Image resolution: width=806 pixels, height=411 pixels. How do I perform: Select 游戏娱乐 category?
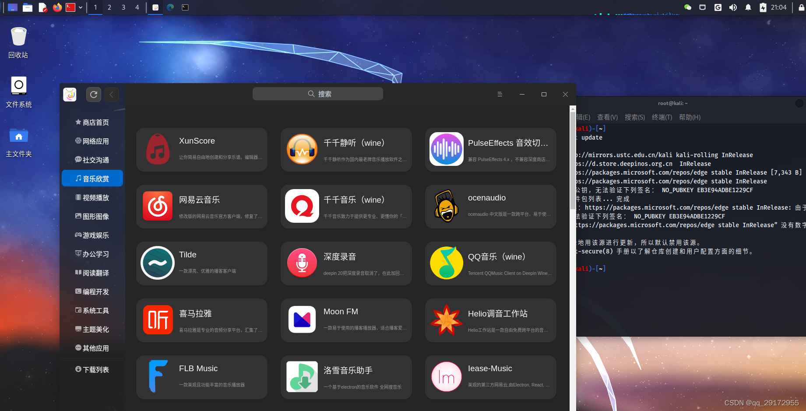click(x=92, y=235)
